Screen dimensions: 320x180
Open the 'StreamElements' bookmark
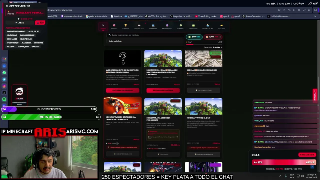click(x=253, y=16)
